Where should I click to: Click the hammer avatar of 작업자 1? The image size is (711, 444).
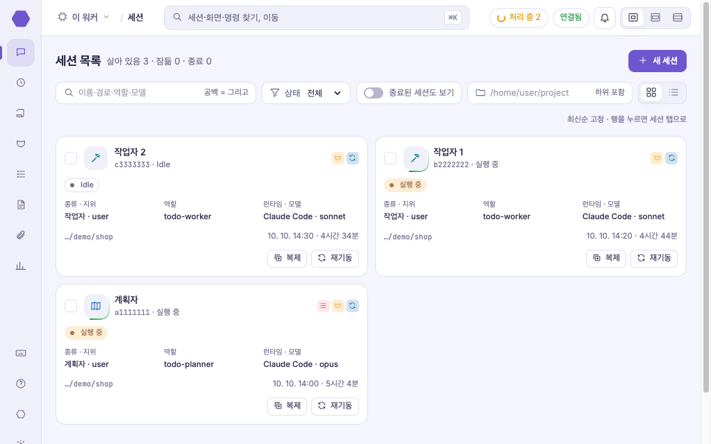pyautogui.click(x=415, y=158)
